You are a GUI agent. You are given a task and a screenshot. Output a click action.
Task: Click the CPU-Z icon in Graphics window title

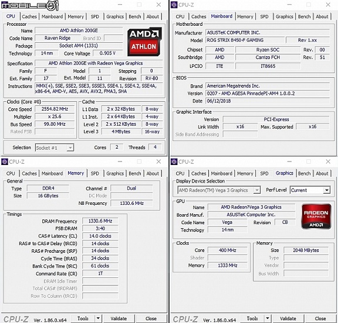point(174,161)
